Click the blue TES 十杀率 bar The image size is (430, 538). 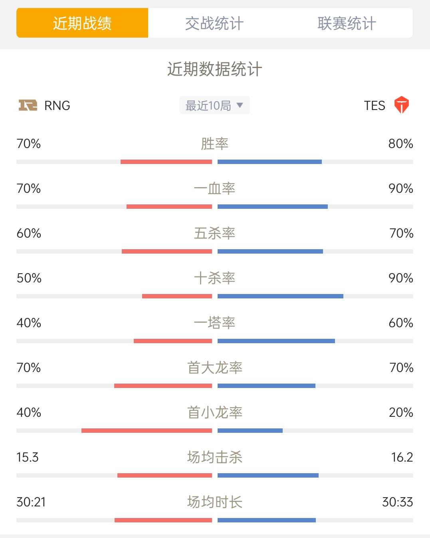pyautogui.click(x=280, y=296)
